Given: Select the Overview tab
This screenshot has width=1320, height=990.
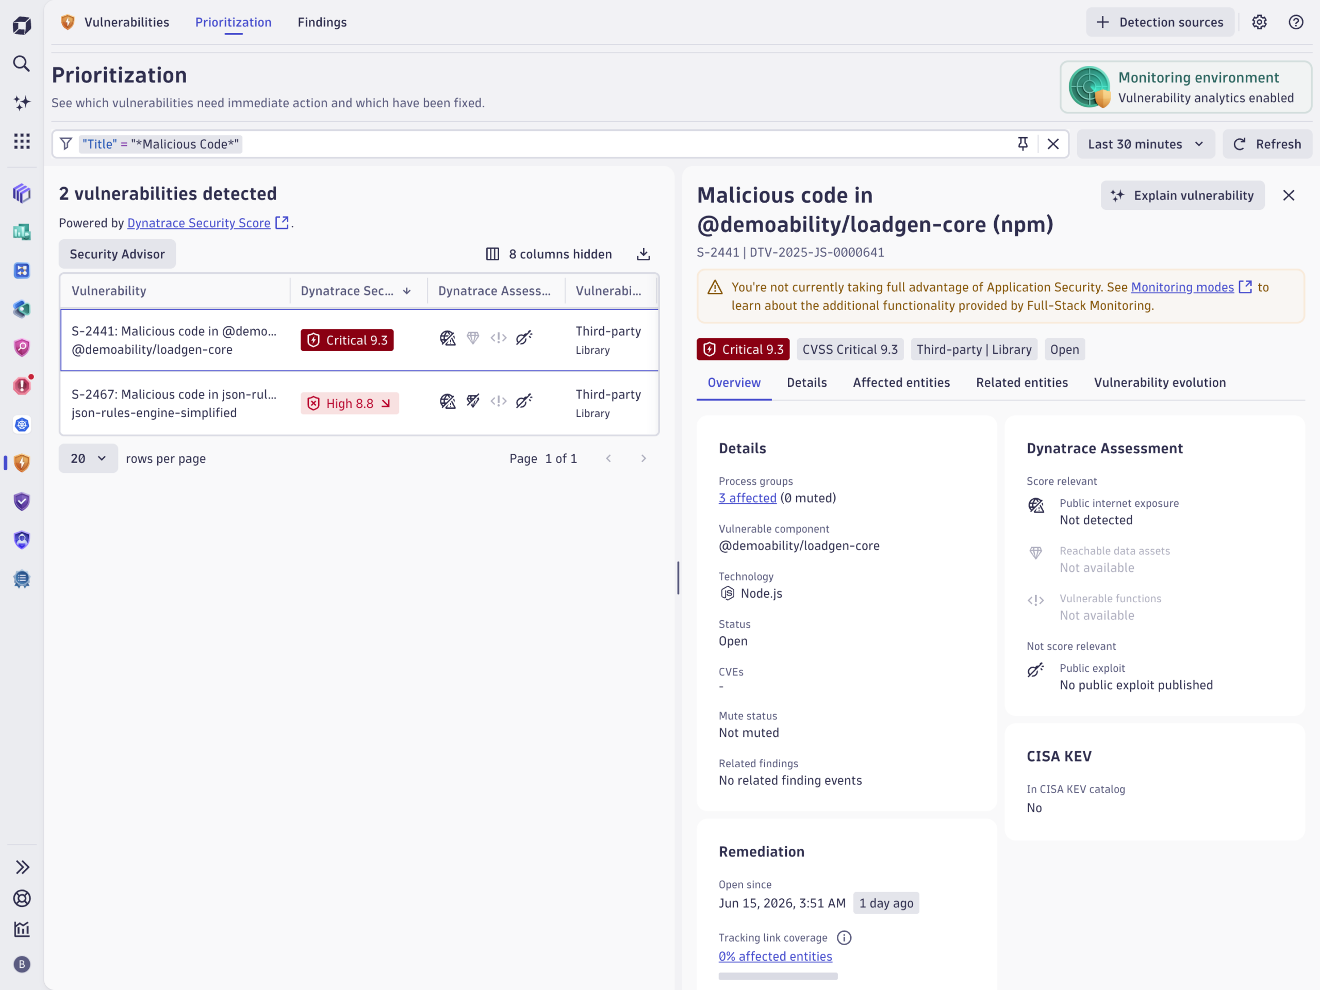Looking at the screenshot, I should coord(734,383).
